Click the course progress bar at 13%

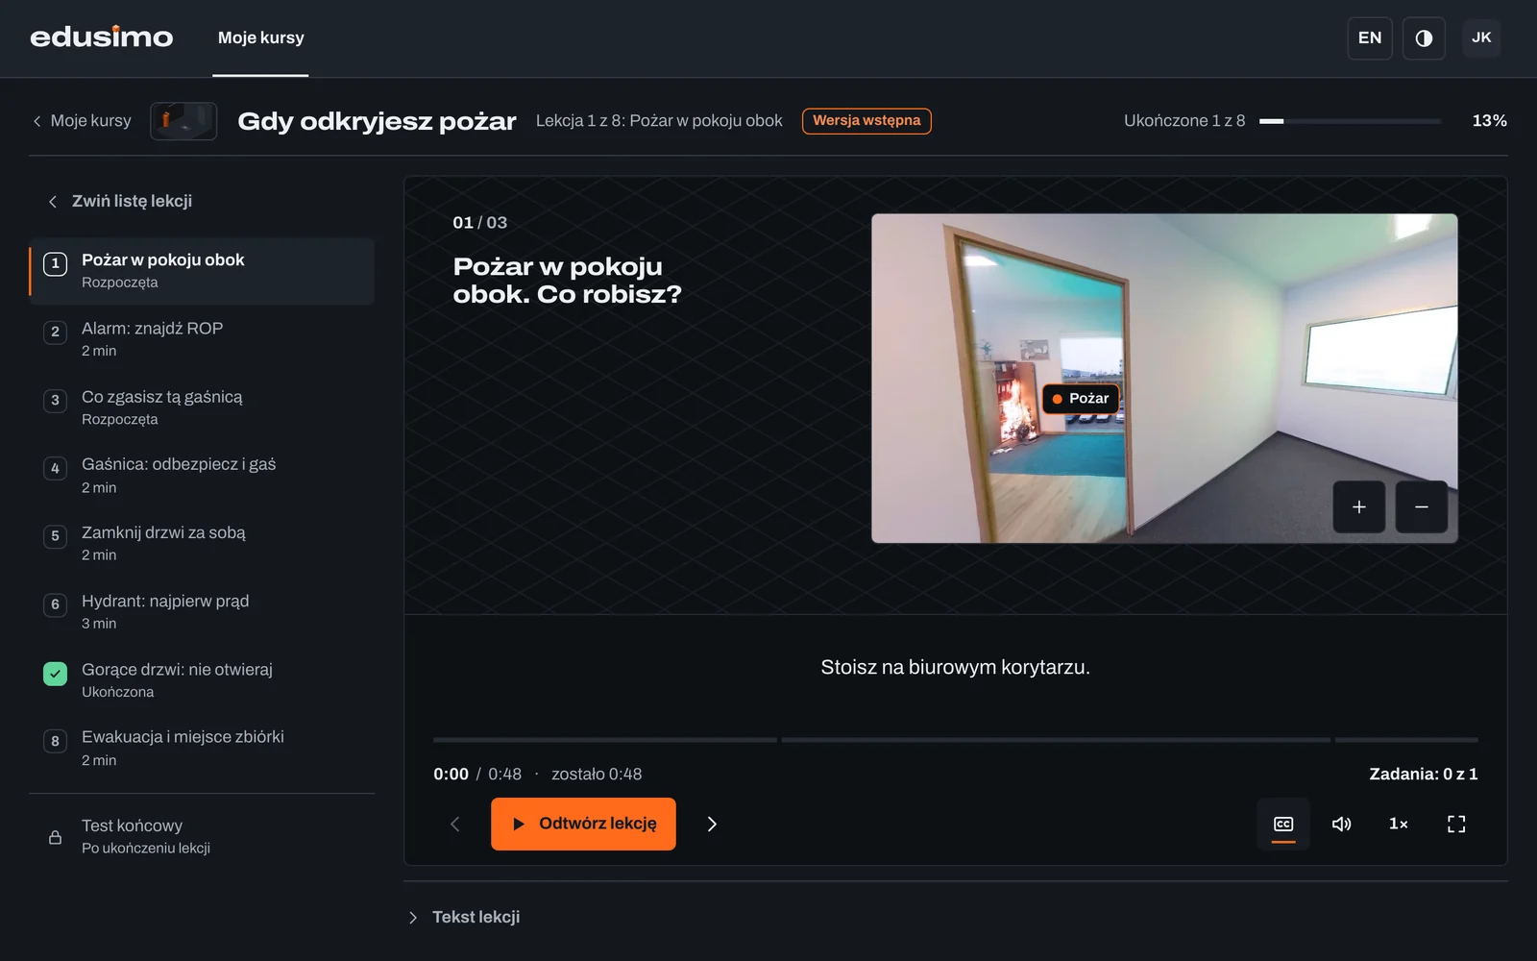coord(1350,121)
